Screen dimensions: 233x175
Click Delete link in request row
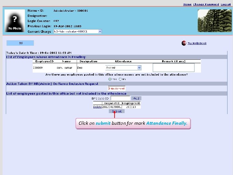pyautogui.click(x=97, y=107)
